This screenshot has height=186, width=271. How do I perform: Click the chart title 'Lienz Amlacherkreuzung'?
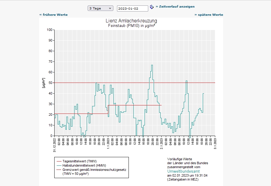pos(131,21)
